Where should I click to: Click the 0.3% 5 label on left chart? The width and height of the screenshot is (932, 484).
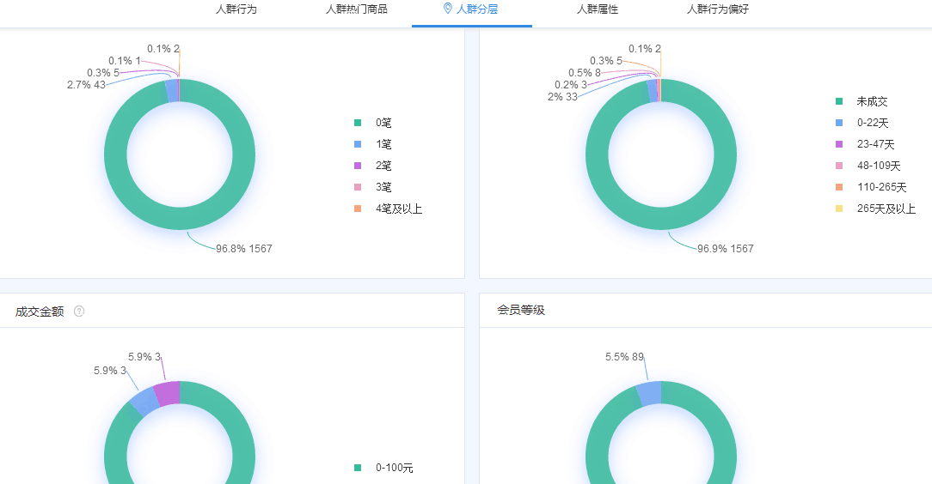click(x=103, y=72)
